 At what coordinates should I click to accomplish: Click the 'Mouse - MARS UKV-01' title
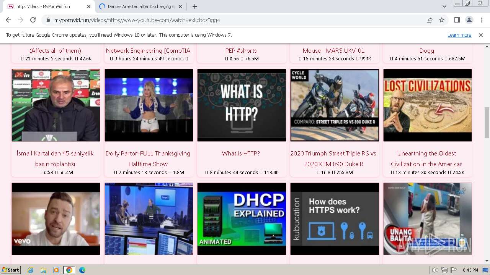(334, 51)
